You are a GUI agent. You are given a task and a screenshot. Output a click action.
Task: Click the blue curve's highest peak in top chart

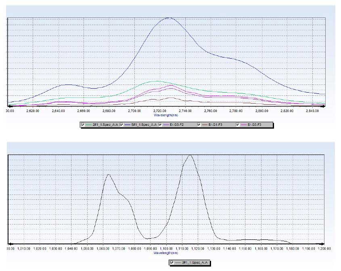coord(169,18)
